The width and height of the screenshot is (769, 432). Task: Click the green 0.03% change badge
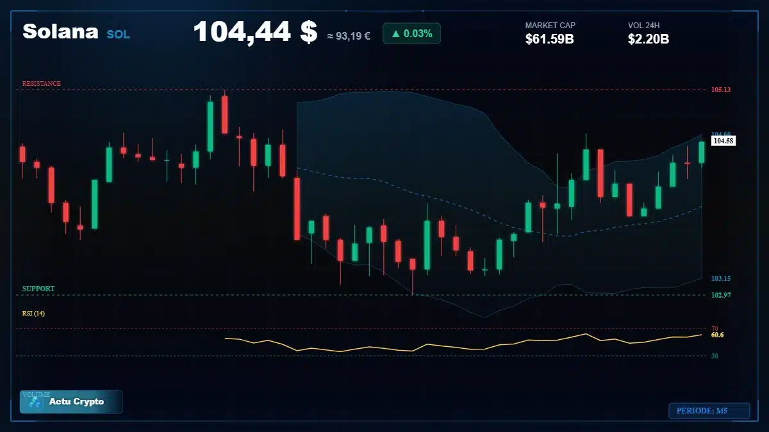point(411,33)
